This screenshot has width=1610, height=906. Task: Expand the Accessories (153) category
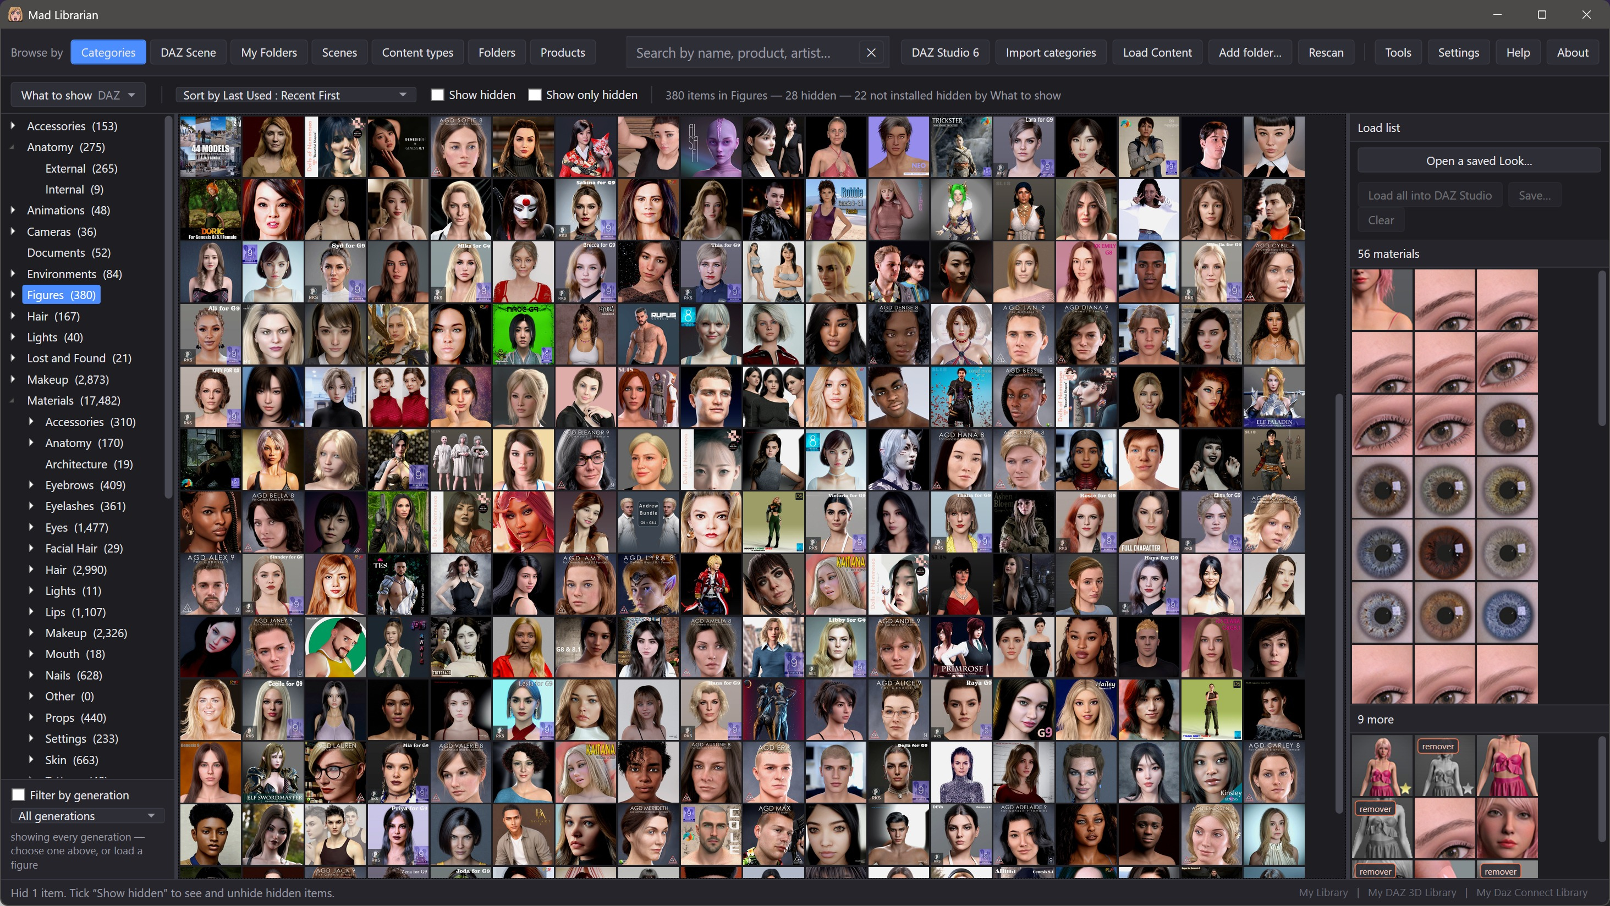pos(13,125)
